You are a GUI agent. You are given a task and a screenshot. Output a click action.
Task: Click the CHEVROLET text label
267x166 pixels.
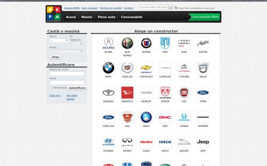click(146, 77)
